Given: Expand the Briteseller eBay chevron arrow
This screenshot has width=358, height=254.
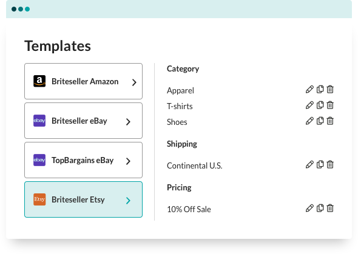Looking at the screenshot, I should [x=128, y=122].
